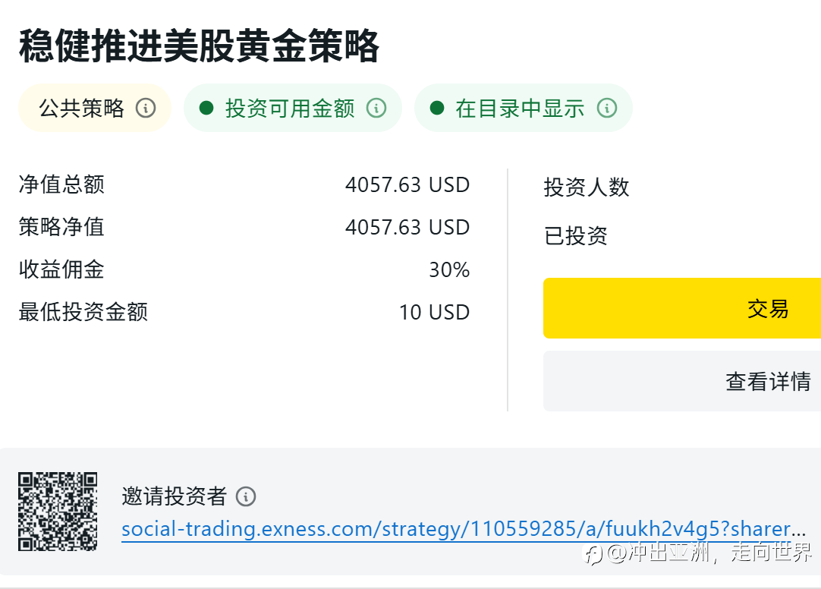Click the 投资人数 label
Image resolution: width=821 pixels, height=589 pixels.
point(587,187)
